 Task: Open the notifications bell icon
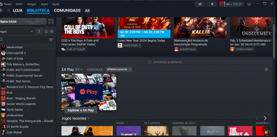click(212, 4)
